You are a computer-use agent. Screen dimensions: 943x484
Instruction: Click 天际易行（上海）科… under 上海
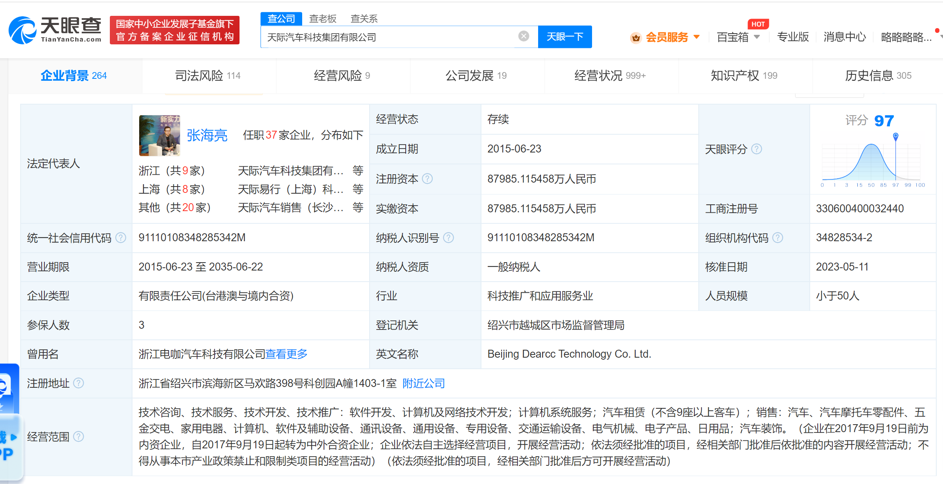[291, 189]
